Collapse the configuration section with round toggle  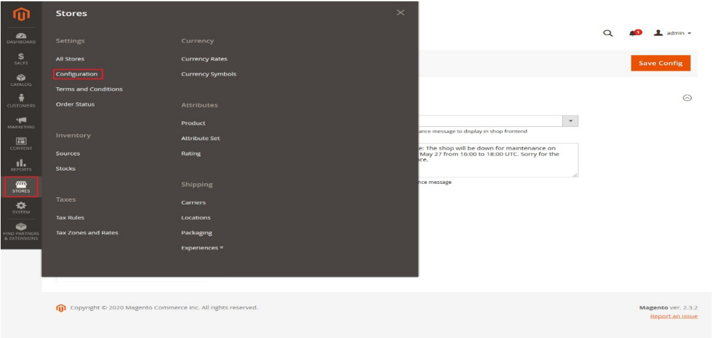pyautogui.click(x=687, y=98)
